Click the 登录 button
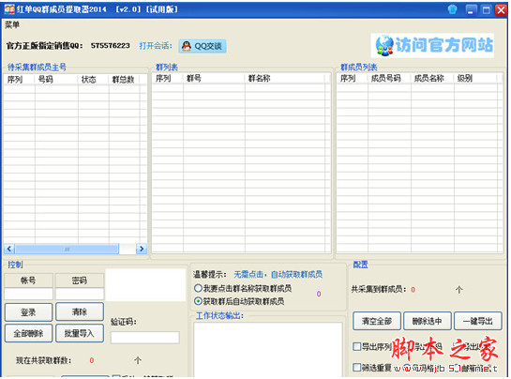Screen dimensions: 511x379 [x=28, y=312]
